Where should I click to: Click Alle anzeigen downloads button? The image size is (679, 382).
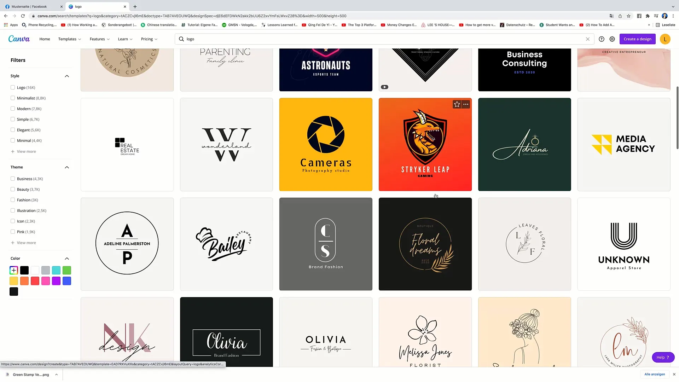tap(655, 374)
